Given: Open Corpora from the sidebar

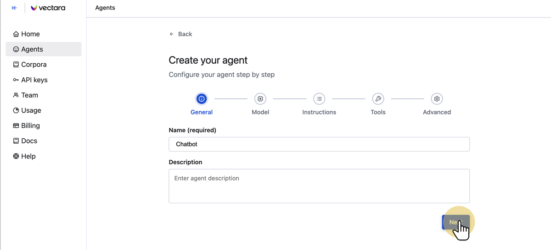Looking at the screenshot, I should pyautogui.click(x=34, y=65).
